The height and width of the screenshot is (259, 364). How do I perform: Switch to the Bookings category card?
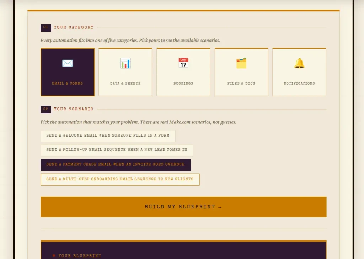point(183,72)
